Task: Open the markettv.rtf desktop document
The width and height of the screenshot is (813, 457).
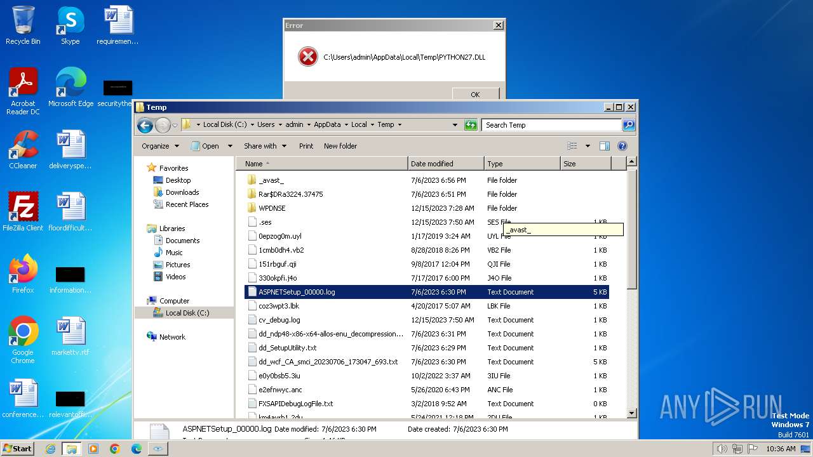Action: coord(71,336)
